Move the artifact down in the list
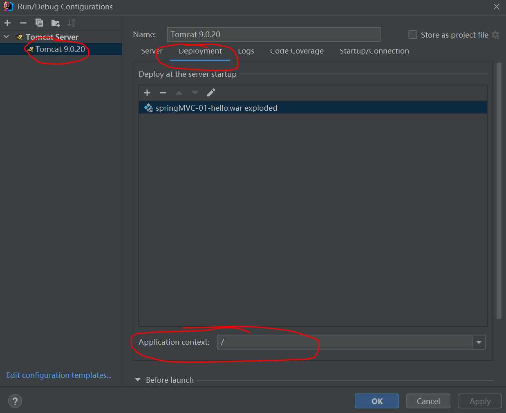 [195, 93]
